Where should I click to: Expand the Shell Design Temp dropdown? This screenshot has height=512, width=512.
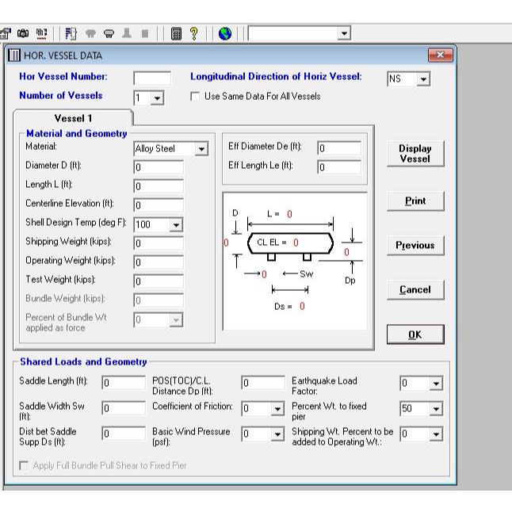point(175,225)
